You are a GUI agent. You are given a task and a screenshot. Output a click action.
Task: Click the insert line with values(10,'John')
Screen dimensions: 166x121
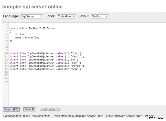pyautogui.click(x=46, y=53)
